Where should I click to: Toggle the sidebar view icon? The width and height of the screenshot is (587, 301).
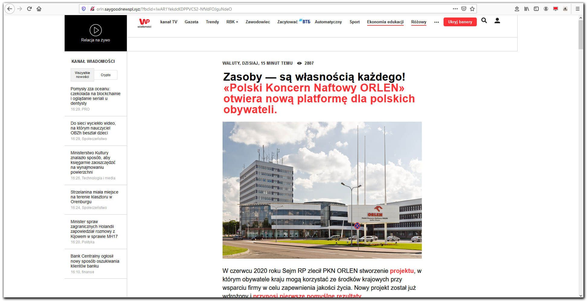536,9
